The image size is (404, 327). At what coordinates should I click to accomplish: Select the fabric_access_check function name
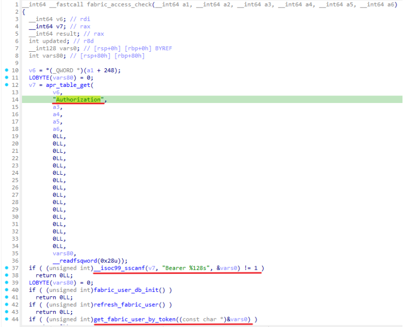pyautogui.click(x=119, y=5)
